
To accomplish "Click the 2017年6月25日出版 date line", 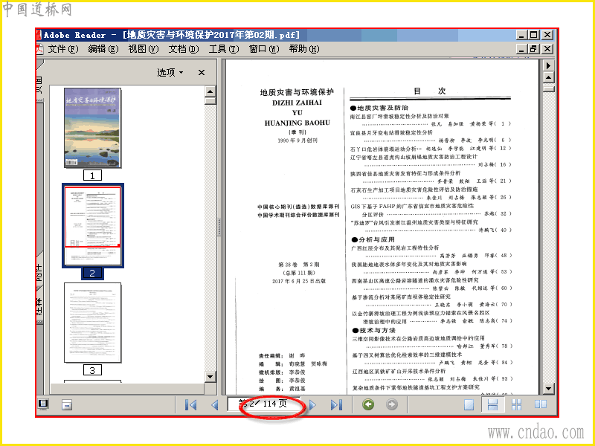I will pyautogui.click(x=299, y=282).
